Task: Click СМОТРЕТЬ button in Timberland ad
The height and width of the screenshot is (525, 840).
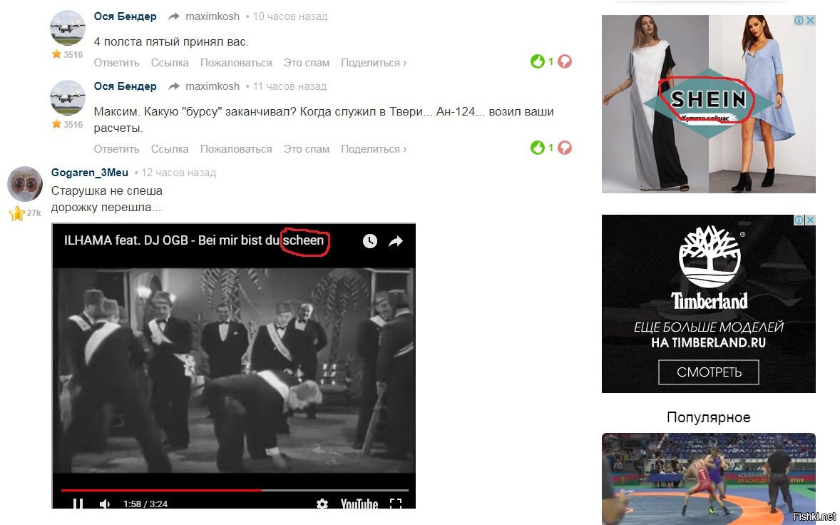Action: 708,372
